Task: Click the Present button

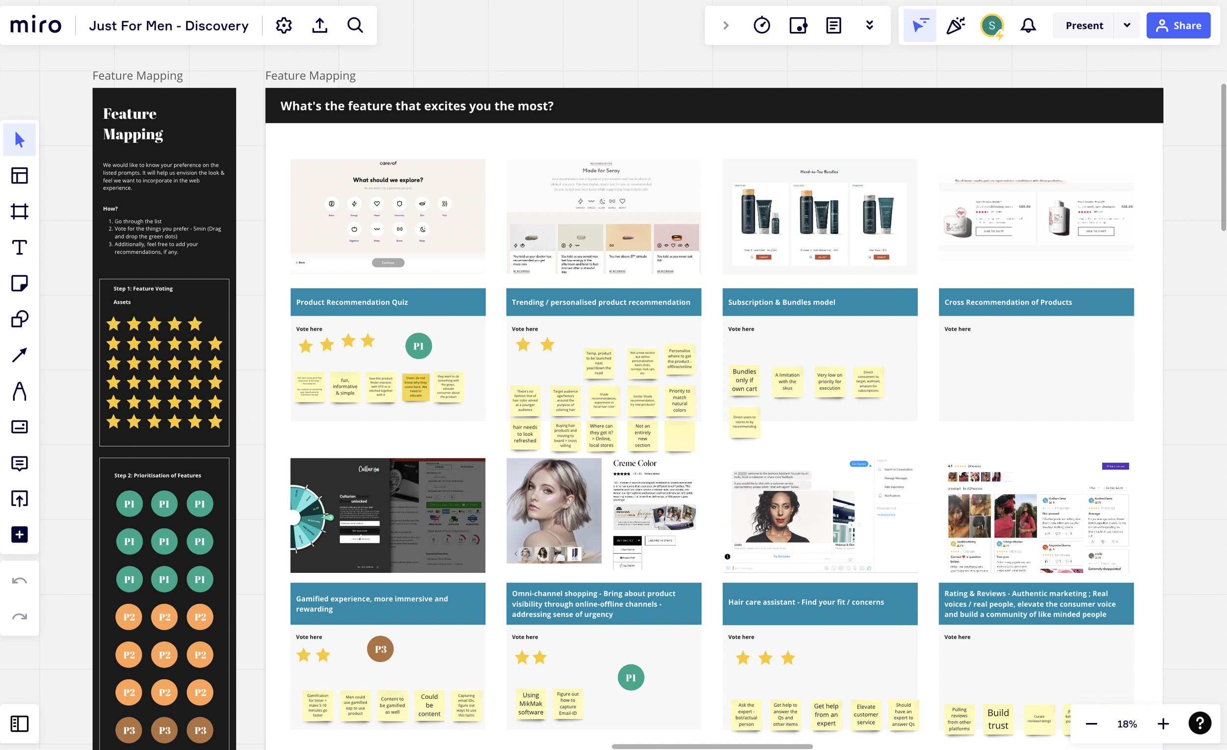Action: pos(1084,26)
